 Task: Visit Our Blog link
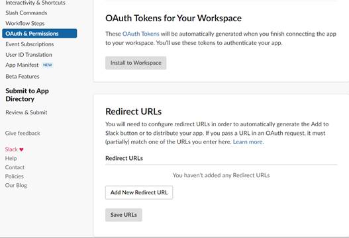pyautogui.click(x=16, y=185)
